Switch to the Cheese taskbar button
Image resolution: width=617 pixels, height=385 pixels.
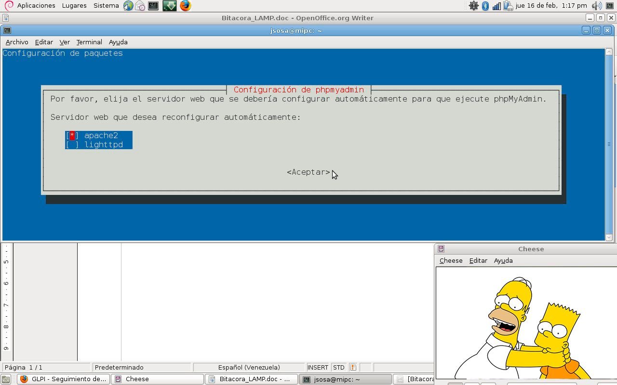click(x=157, y=379)
